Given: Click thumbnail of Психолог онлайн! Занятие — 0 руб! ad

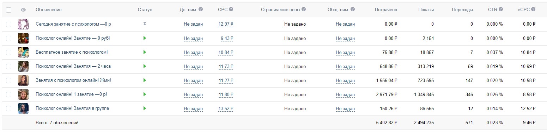Looking at the screenshot, I should (23, 38).
